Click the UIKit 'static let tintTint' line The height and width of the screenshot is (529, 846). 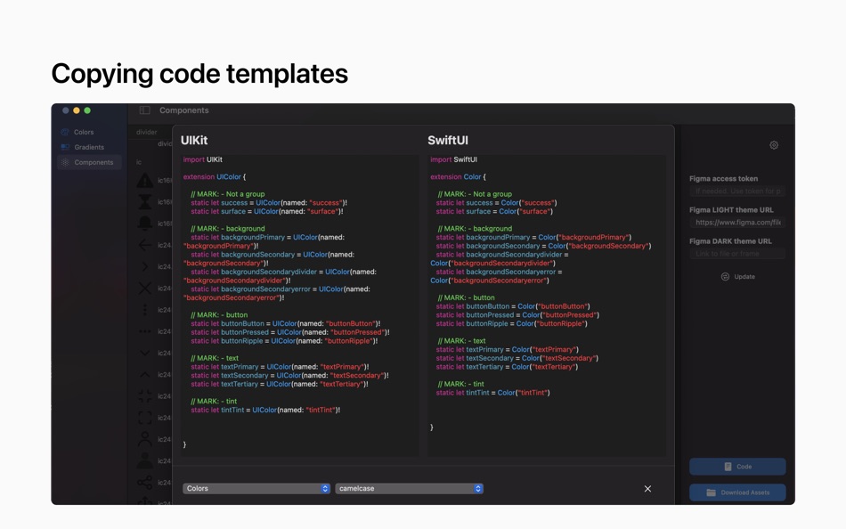click(x=265, y=411)
